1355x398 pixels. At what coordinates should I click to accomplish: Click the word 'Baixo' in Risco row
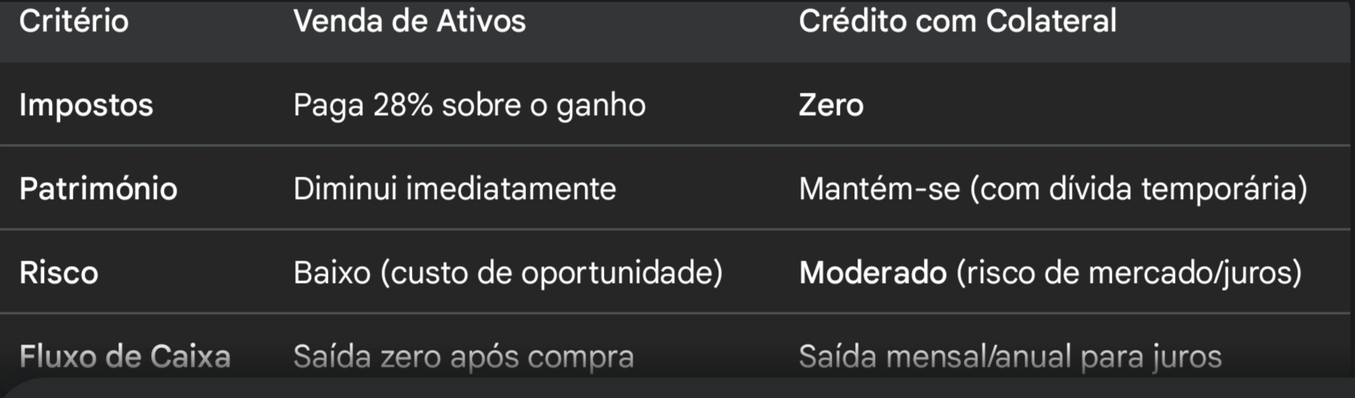pyautogui.click(x=332, y=273)
